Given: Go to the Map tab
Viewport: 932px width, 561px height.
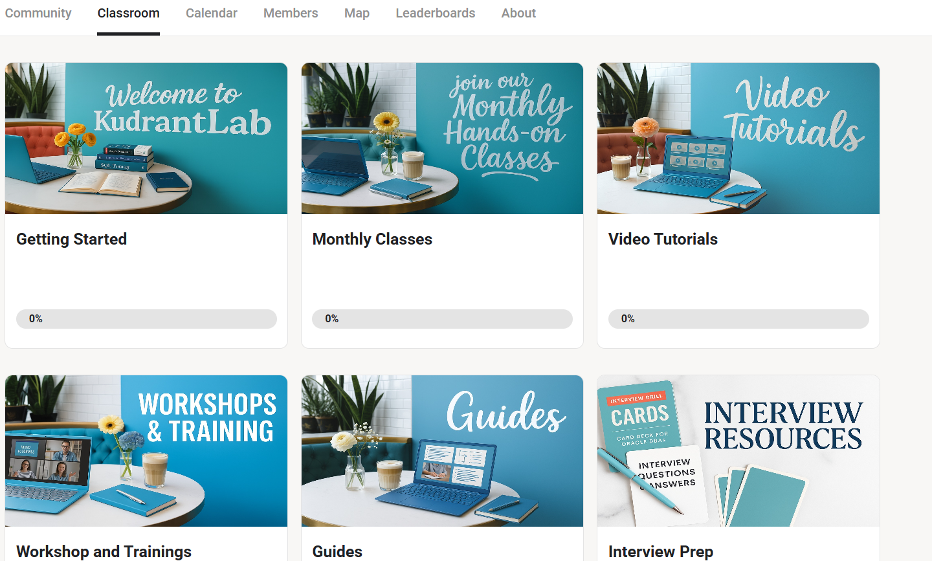Looking at the screenshot, I should [x=357, y=13].
